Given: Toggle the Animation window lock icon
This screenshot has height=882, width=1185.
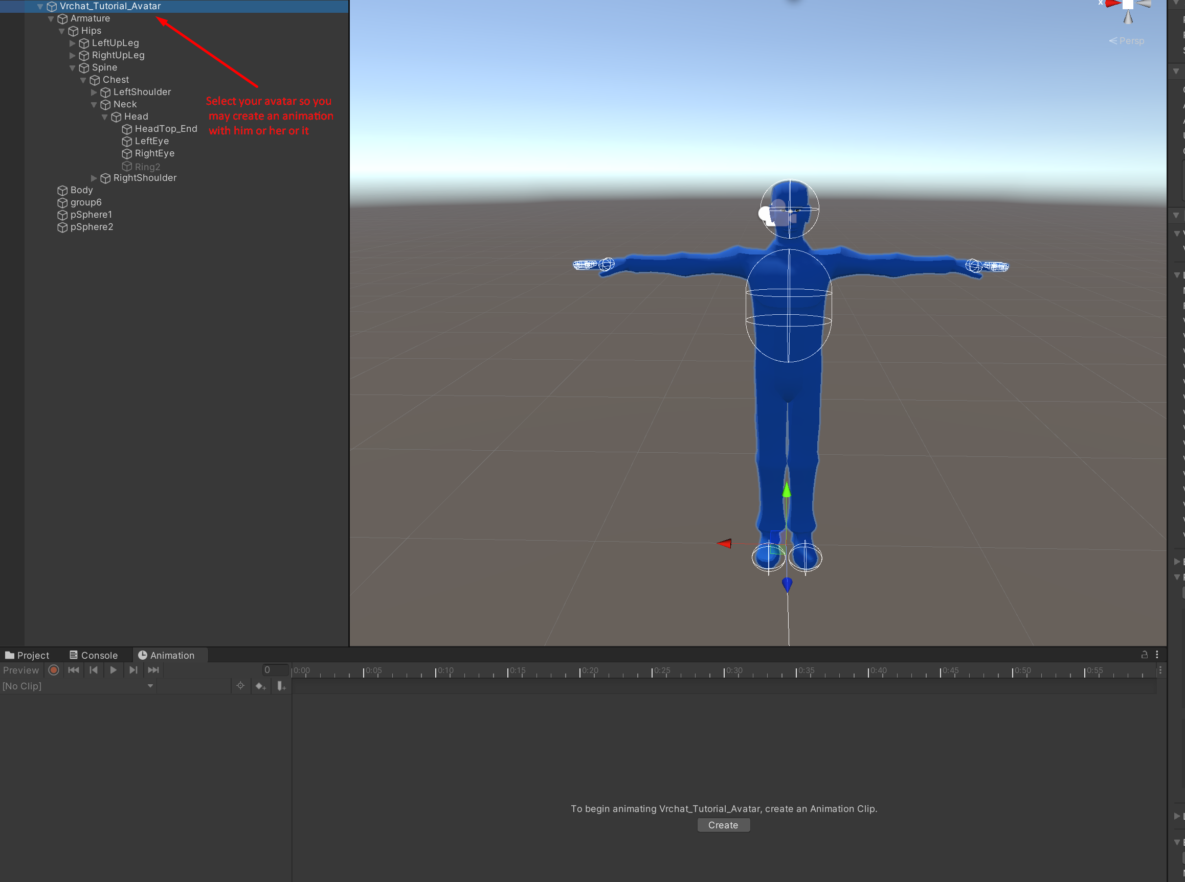Looking at the screenshot, I should pos(1145,655).
